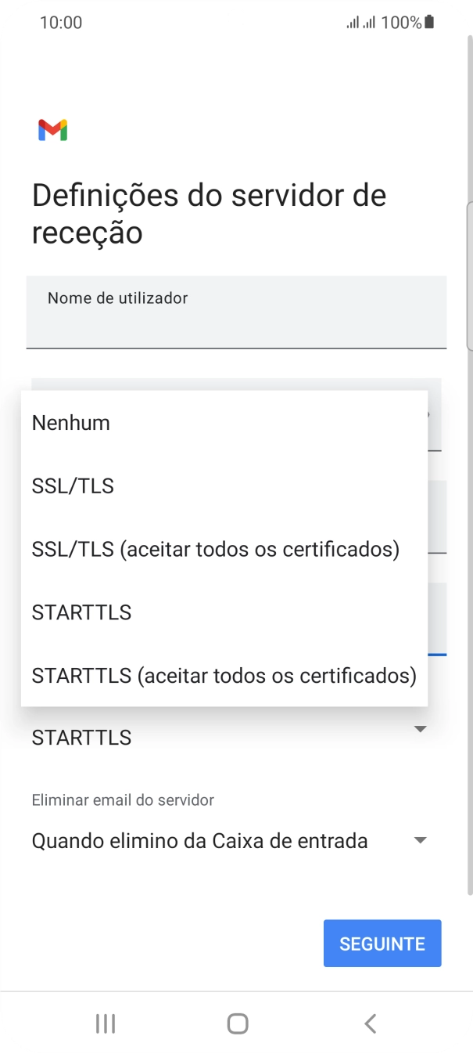Tap the Home button in navigation bar

coord(236,1022)
